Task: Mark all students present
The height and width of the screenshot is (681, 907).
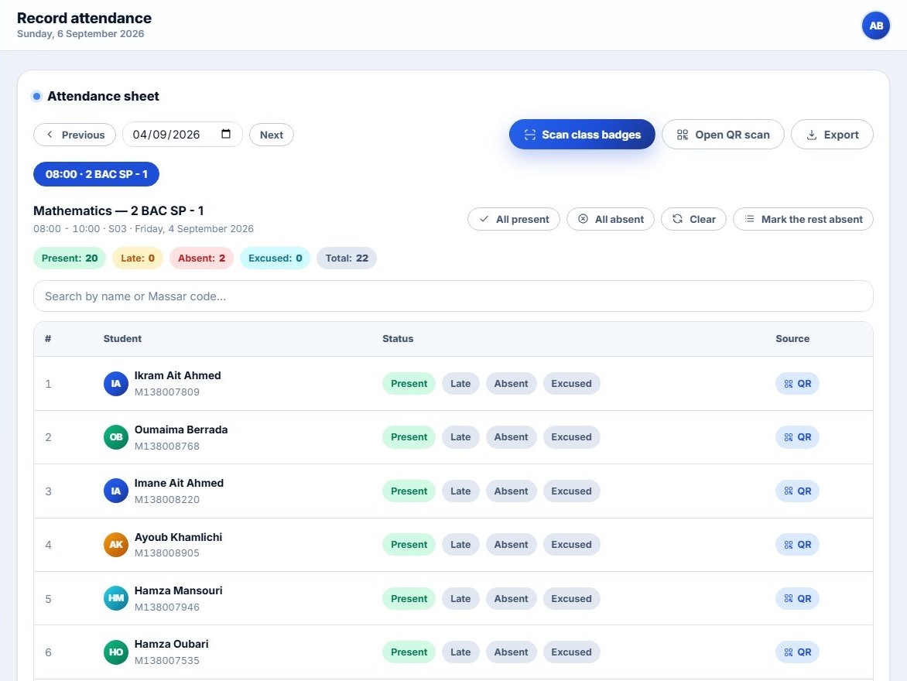Action: 514,219
